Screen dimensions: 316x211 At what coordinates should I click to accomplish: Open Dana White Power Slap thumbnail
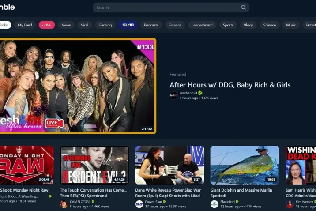click(169, 165)
